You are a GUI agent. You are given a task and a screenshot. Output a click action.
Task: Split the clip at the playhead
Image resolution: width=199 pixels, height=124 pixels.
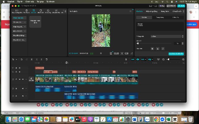(x=32, y=59)
